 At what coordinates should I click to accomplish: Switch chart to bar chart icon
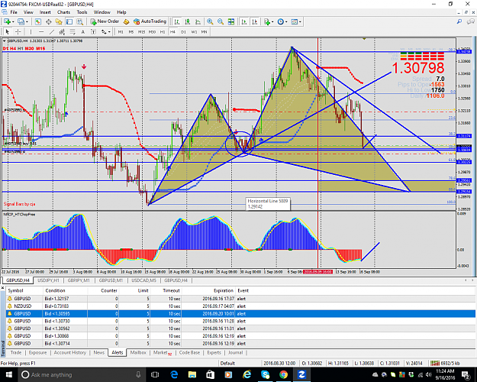pyautogui.click(x=177, y=21)
